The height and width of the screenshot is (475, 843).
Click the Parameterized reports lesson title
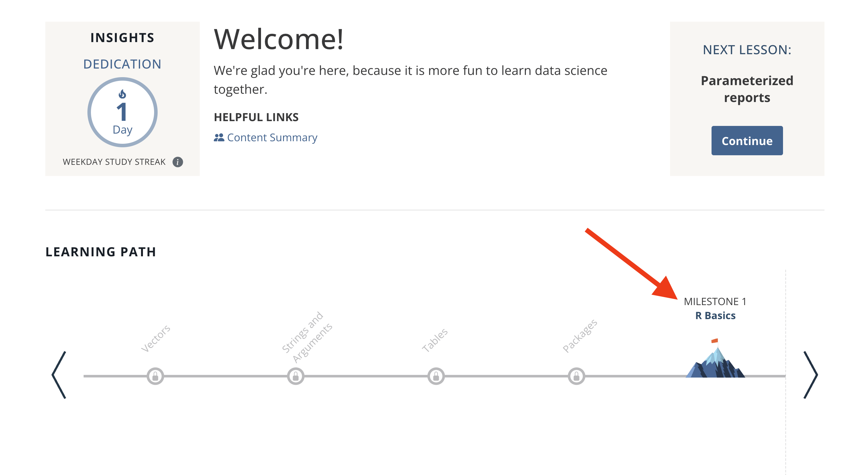(x=747, y=89)
